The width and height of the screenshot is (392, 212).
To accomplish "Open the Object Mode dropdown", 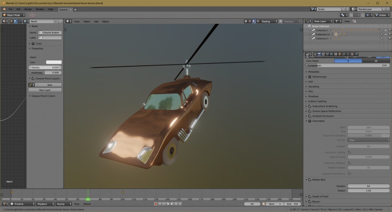I will 13,15.
